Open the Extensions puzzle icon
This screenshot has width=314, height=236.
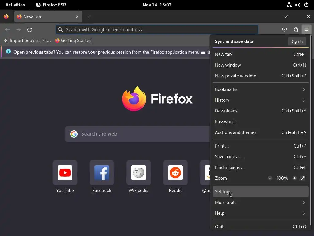296,30
